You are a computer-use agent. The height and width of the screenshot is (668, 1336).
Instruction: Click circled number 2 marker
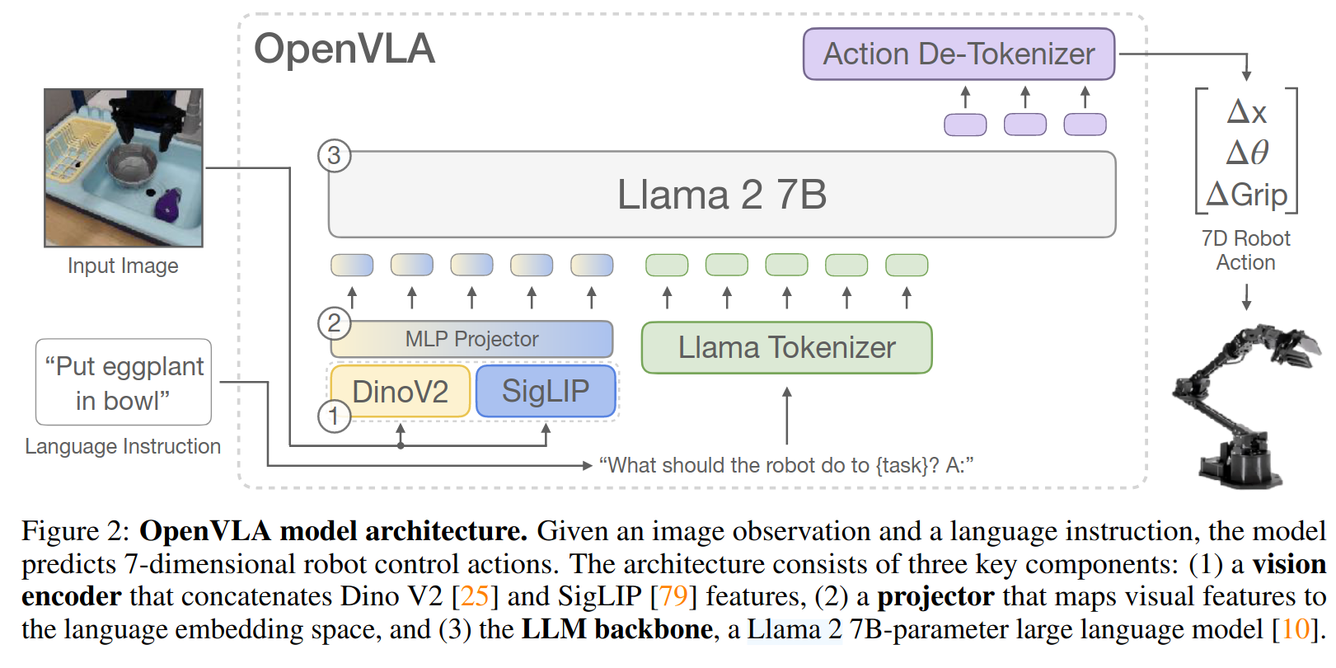pyautogui.click(x=334, y=323)
